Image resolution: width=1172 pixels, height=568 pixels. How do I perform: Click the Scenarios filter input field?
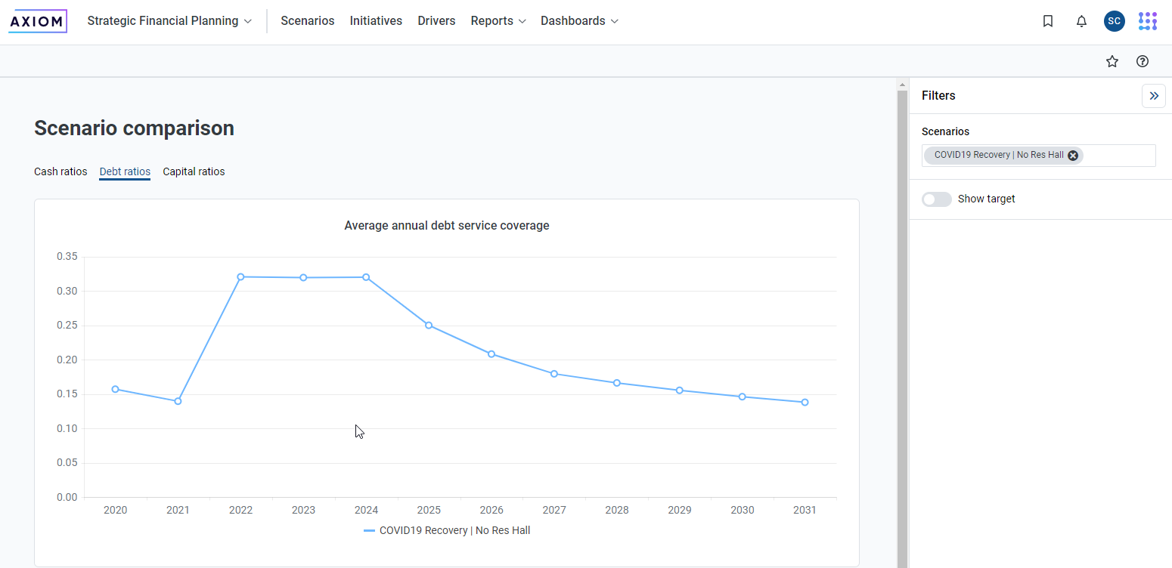tap(1039, 156)
